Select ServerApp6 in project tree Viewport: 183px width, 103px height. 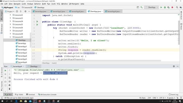22,62
